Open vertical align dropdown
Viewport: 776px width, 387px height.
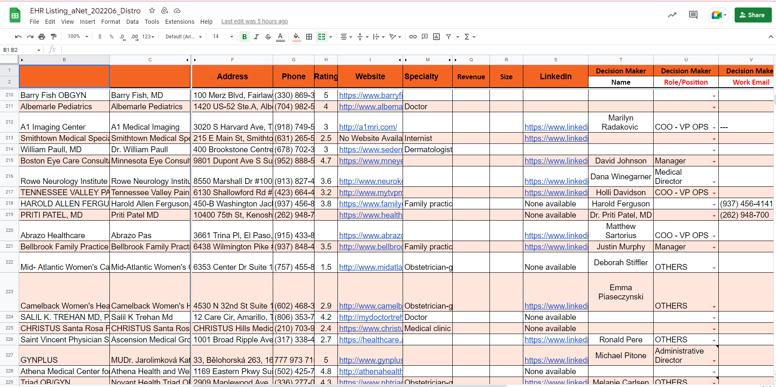click(x=363, y=37)
